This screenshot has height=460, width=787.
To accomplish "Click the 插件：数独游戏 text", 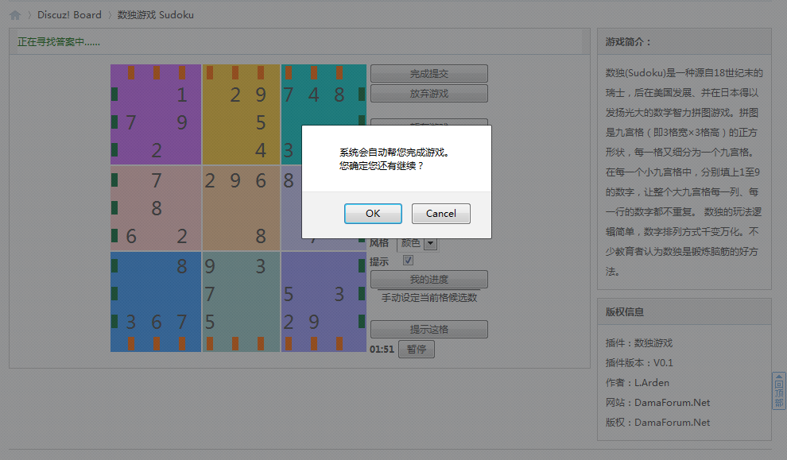I will point(639,343).
